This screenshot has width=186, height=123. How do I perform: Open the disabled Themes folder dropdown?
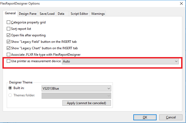point(76,96)
